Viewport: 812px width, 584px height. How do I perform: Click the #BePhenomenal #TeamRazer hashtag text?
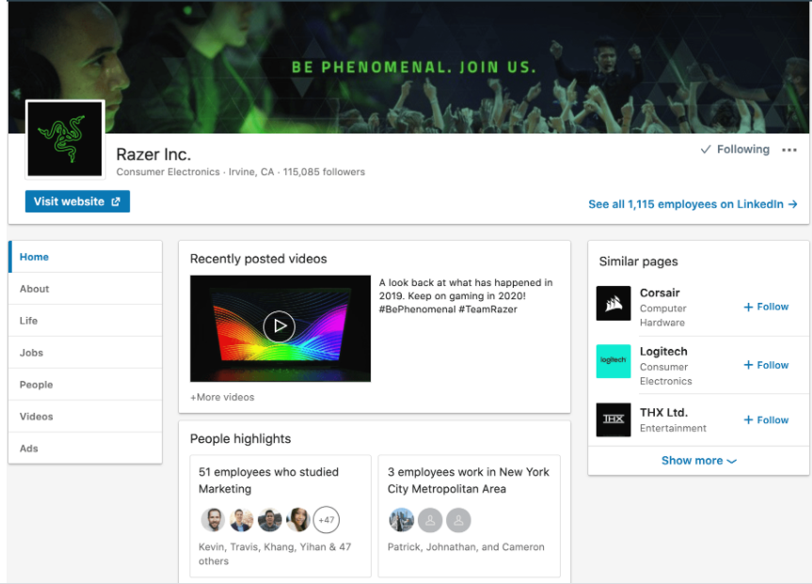(x=448, y=309)
